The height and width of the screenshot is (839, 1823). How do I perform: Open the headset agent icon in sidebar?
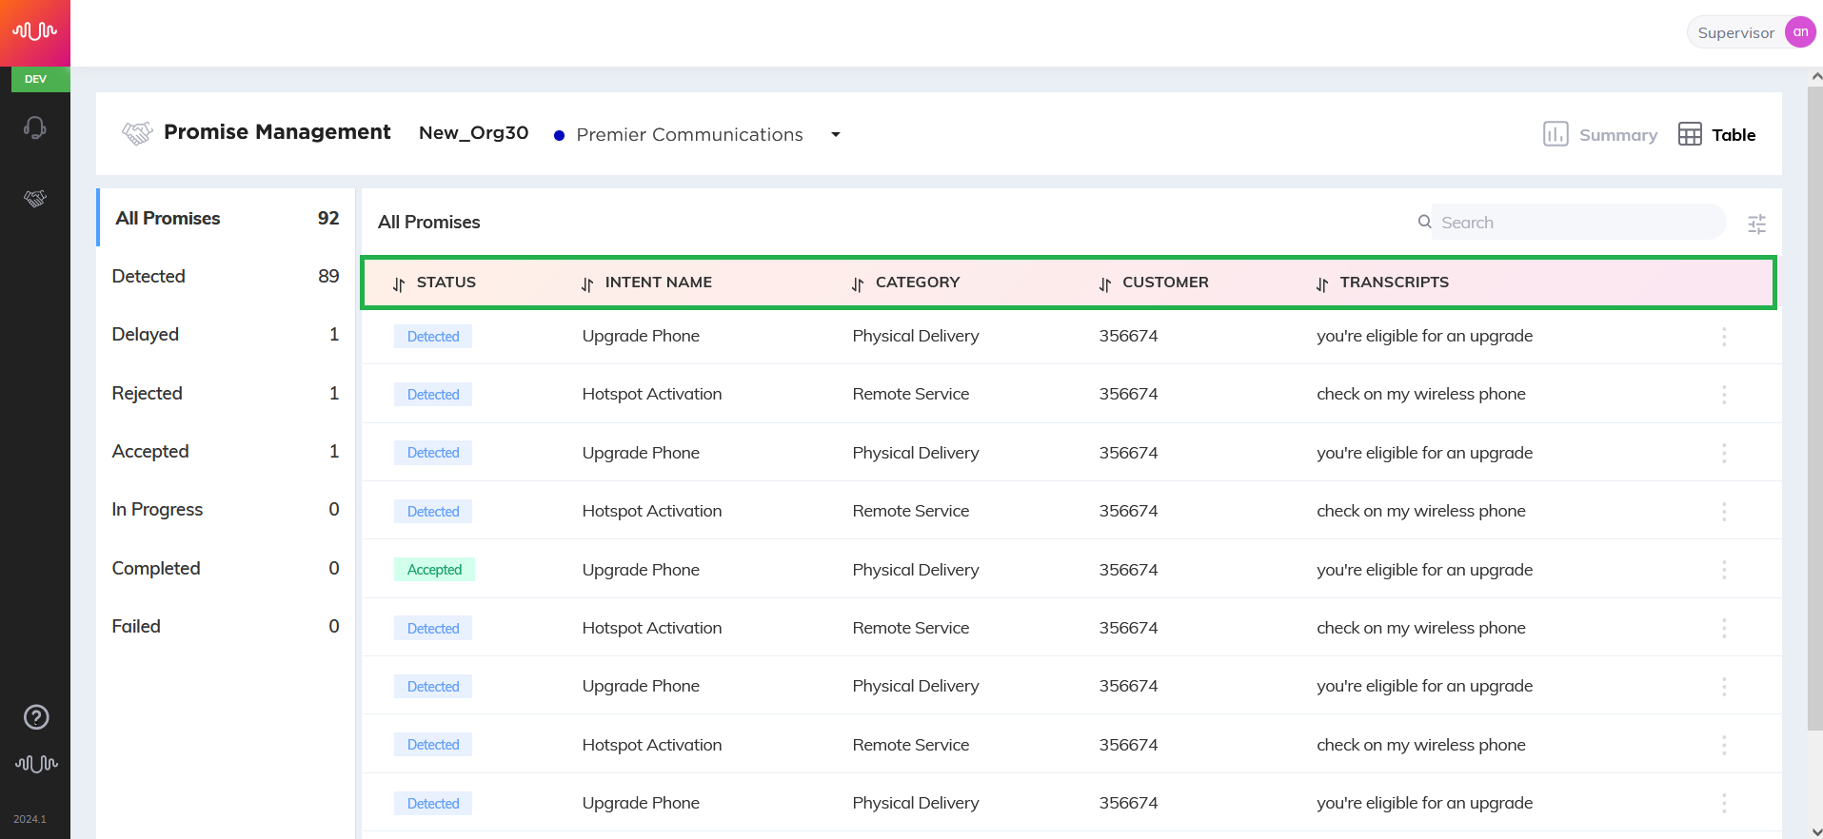coord(35,127)
